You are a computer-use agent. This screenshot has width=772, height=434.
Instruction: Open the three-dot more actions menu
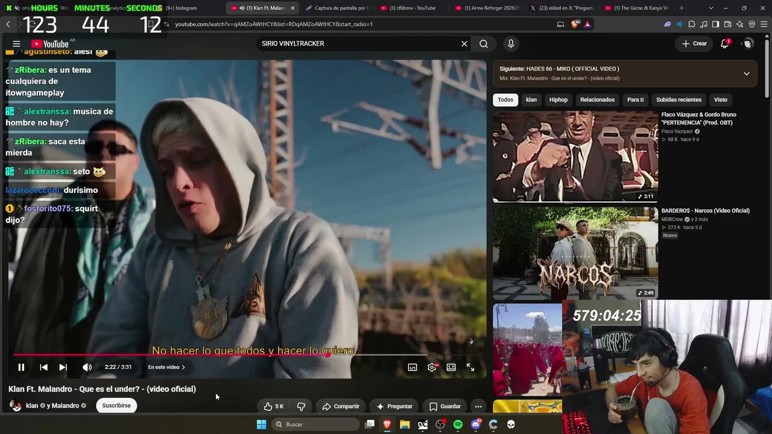(x=478, y=406)
